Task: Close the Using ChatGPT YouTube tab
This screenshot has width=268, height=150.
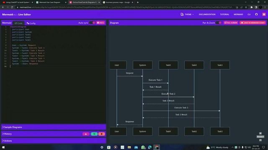Action: [32, 2]
